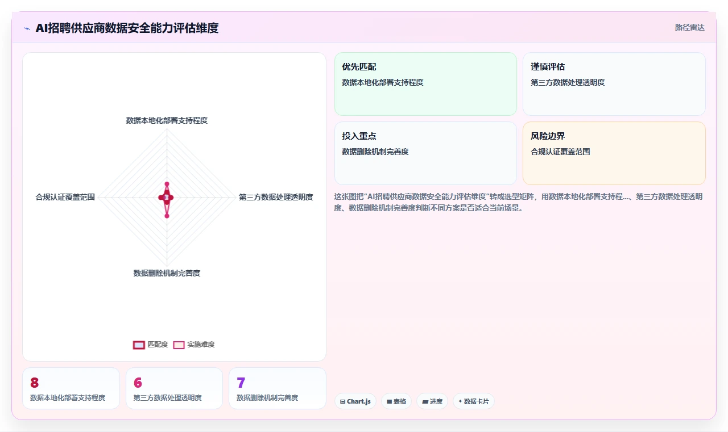The width and height of the screenshot is (728, 432).
Task: Click the stat card showing value 8
Action: point(71,388)
